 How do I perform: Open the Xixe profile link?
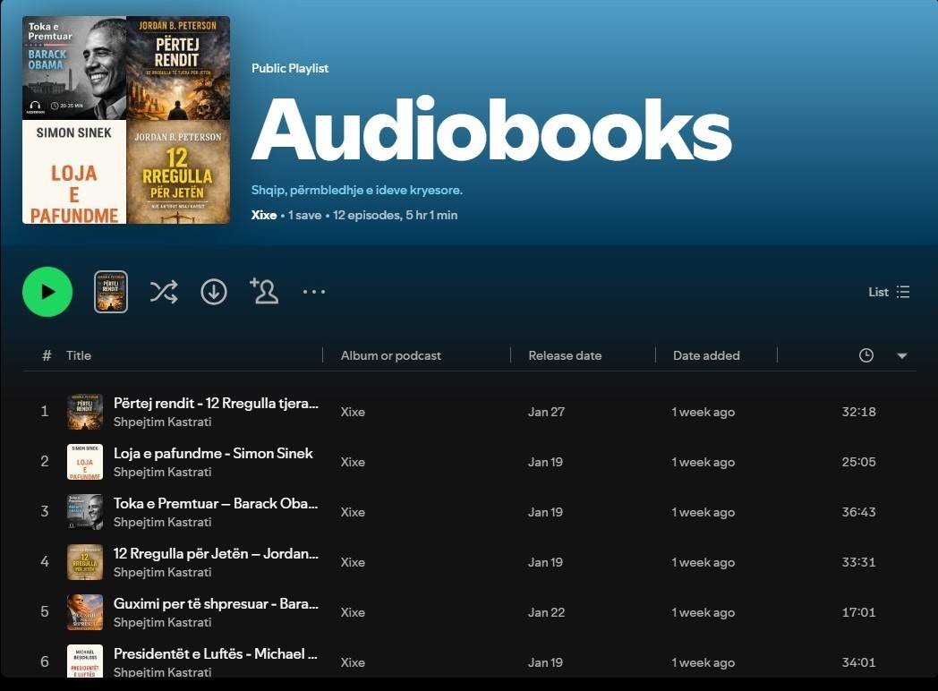264,215
